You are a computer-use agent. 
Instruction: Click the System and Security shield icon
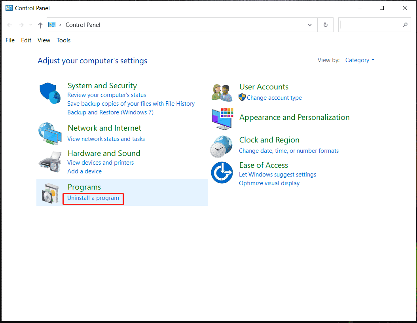(50, 93)
